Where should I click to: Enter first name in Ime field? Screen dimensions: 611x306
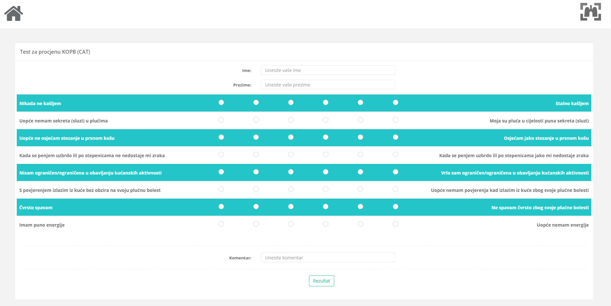(328, 70)
